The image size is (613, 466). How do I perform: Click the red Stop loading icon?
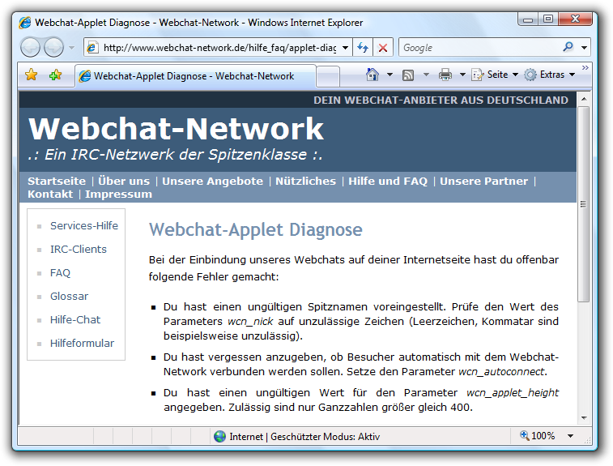click(x=383, y=48)
